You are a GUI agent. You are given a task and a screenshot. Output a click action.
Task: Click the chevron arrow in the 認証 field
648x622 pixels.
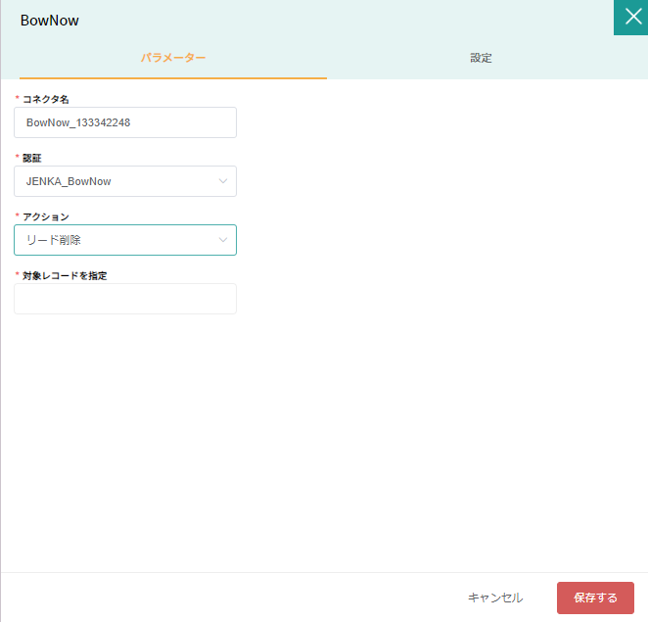pyautogui.click(x=223, y=181)
